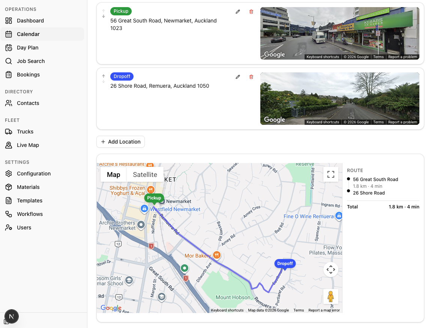Click the Street View pegman
The width and height of the screenshot is (431, 328).
[x=331, y=297]
